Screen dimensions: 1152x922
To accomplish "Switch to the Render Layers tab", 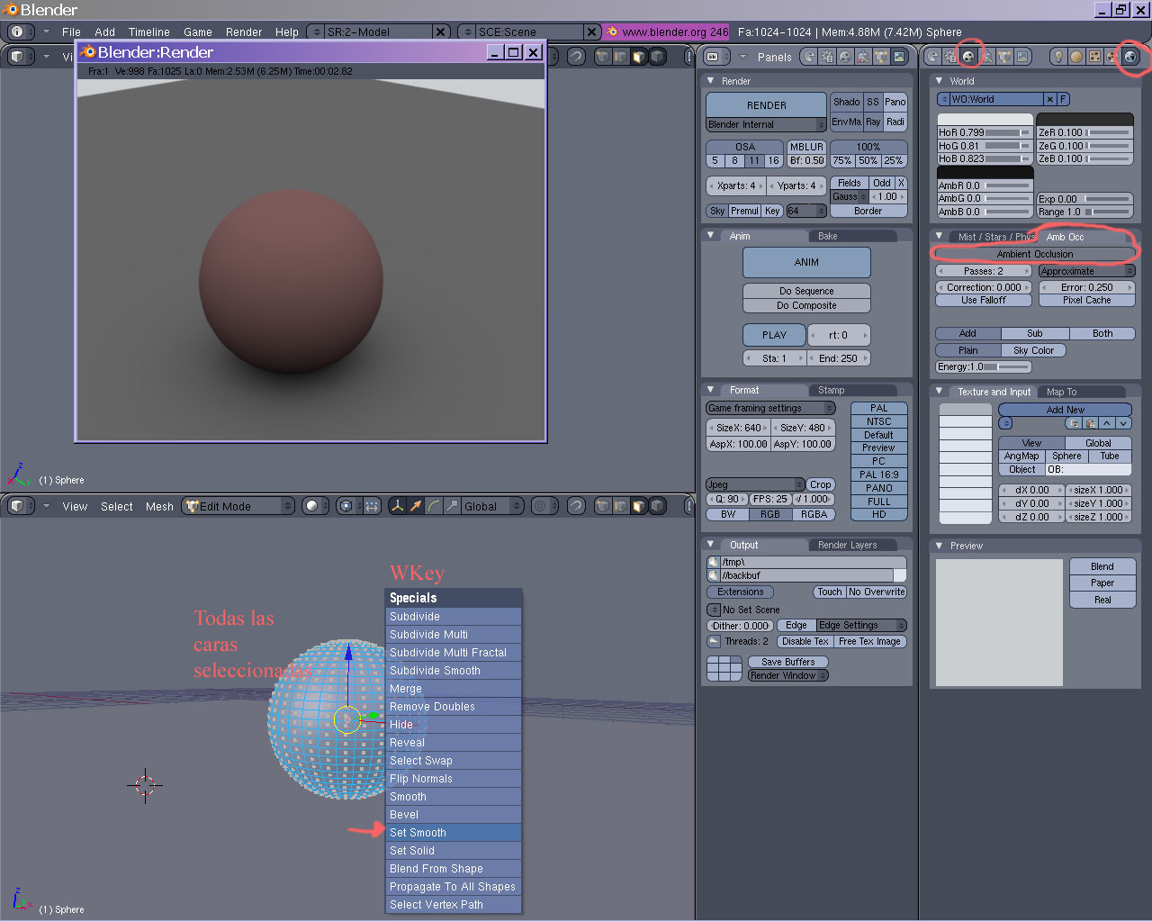I will click(853, 545).
